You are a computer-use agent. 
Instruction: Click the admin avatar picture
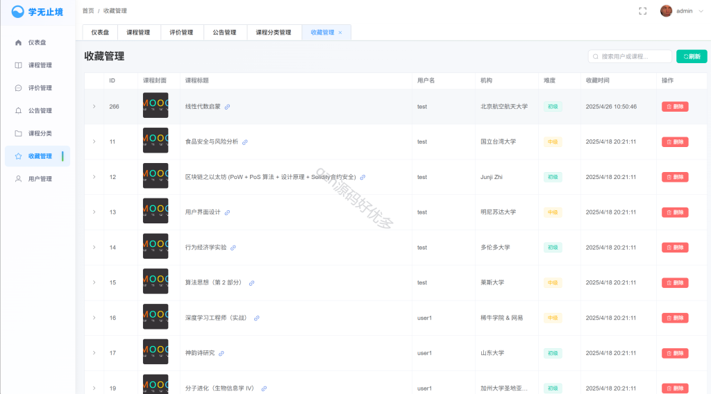(666, 11)
